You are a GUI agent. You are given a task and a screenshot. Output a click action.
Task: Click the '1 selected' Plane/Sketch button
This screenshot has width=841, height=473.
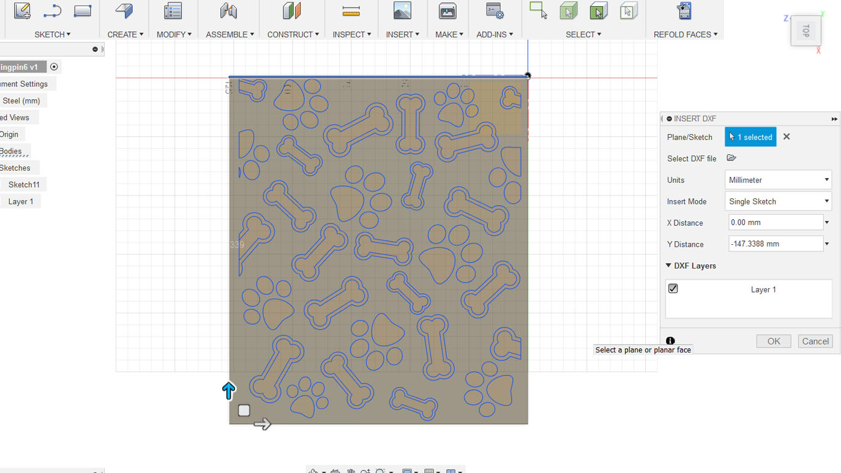tap(750, 137)
